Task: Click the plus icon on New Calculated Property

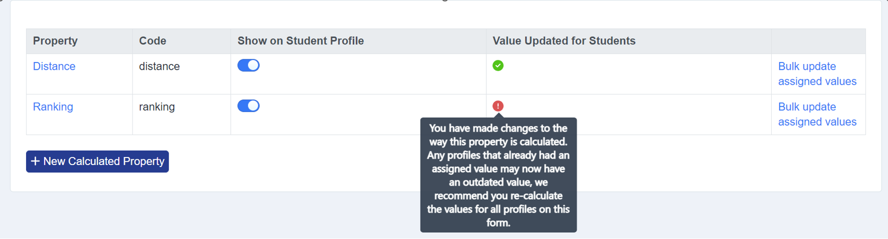Action: (35, 161)
